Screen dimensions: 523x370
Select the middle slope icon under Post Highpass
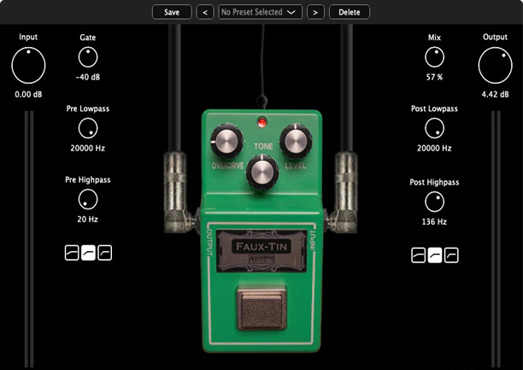point(435,255)
